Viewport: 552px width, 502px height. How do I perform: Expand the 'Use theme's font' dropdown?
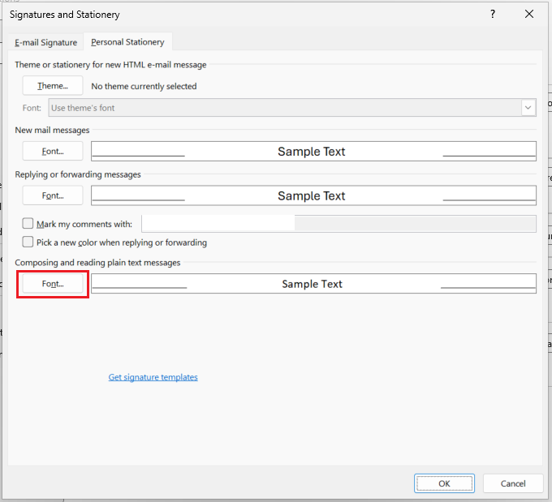528,108
